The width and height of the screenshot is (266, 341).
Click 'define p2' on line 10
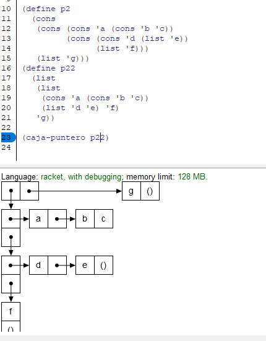[48, 9]
